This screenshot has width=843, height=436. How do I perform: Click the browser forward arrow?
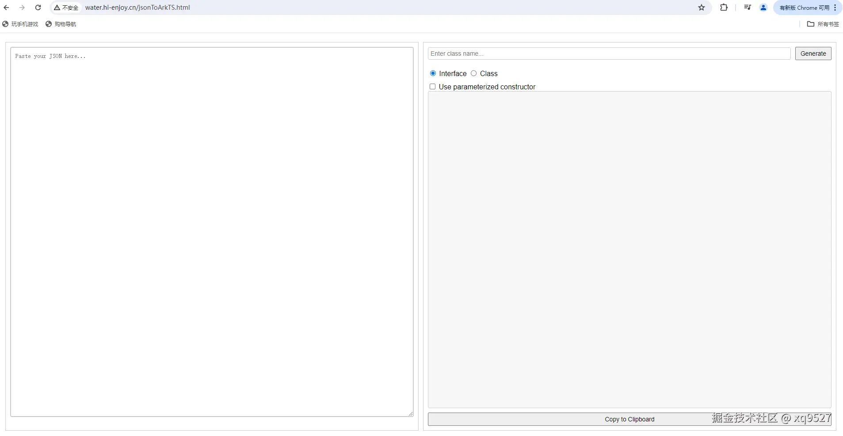click(22, 8)
